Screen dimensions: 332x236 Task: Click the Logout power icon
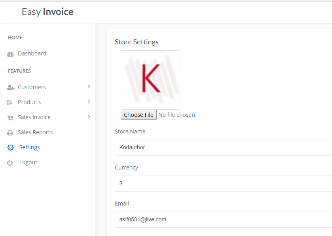(10, 163)
